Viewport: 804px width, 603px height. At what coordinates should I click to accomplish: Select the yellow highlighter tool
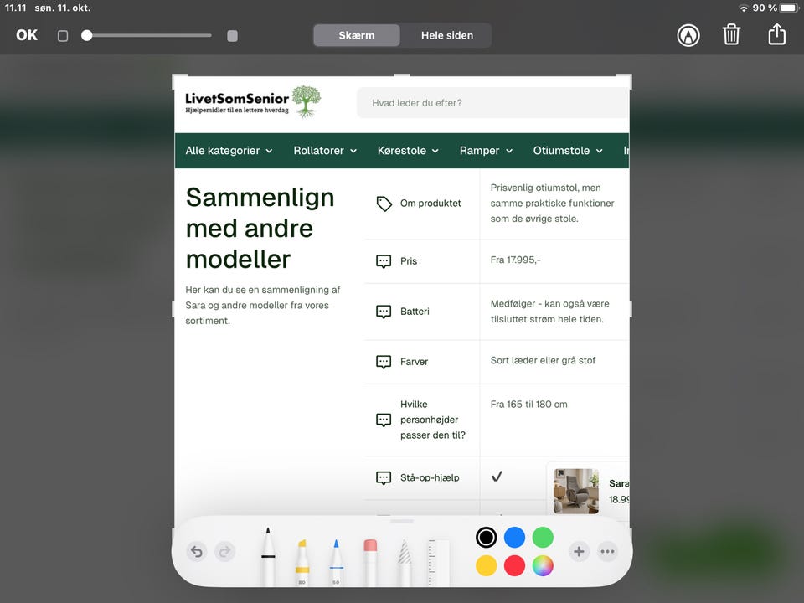click(x=302, y=561)
